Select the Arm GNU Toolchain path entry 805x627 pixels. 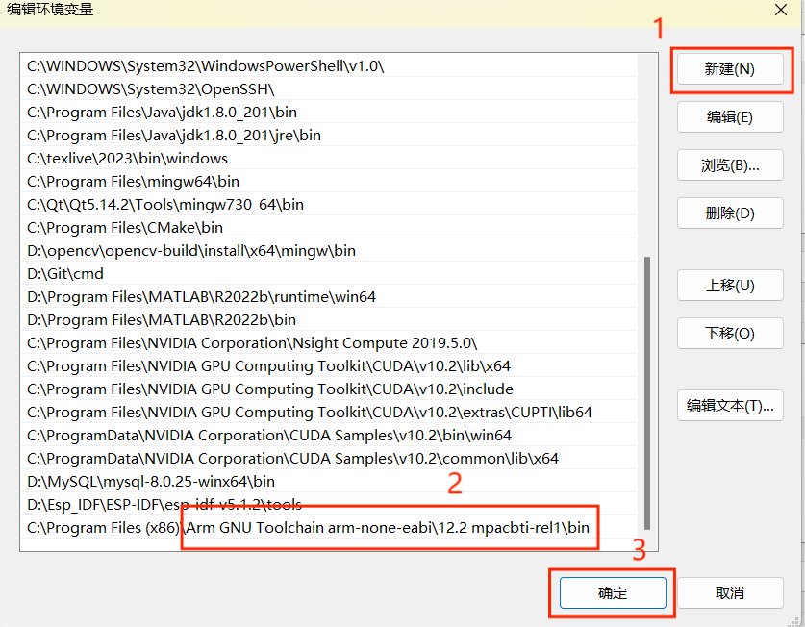pos(308,528)
